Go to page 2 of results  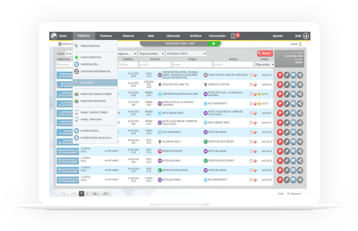coord(87,193)
